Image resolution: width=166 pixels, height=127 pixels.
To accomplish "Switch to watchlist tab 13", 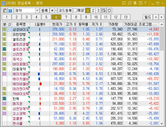I will click(126, 17).
